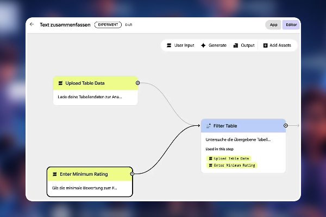Open text 'Gib die minimale Bewertung zum F...'

point(84,188)
